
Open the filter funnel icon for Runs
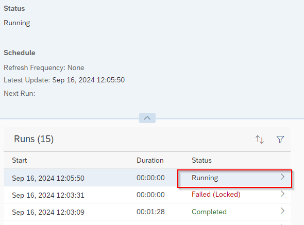[x=280, y=140]
